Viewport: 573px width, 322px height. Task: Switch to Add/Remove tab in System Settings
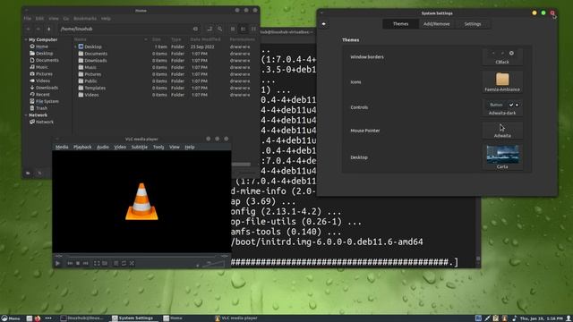436,24
